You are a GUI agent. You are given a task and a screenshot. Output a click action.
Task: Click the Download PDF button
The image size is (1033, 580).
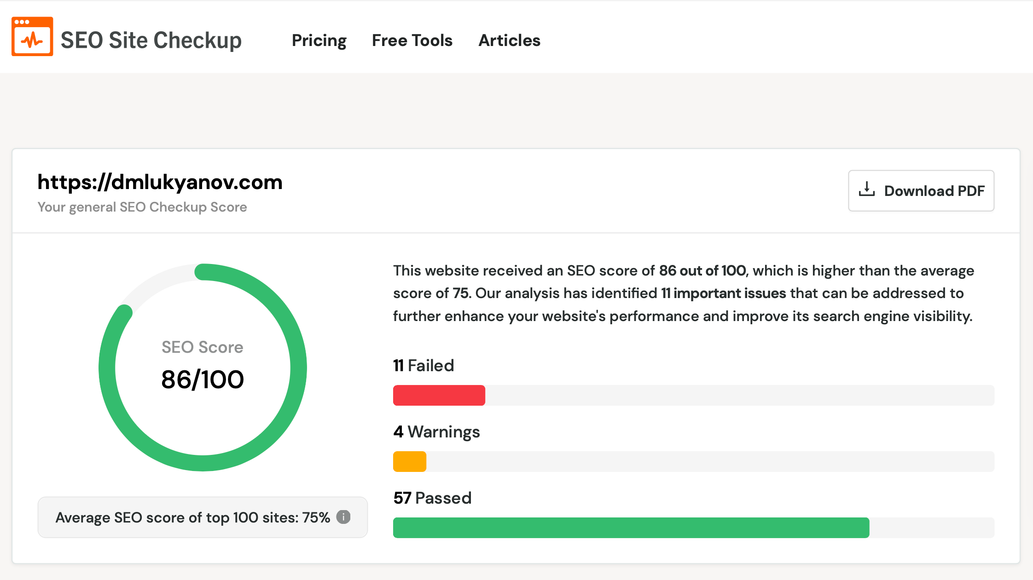click(x=921, y=190)
